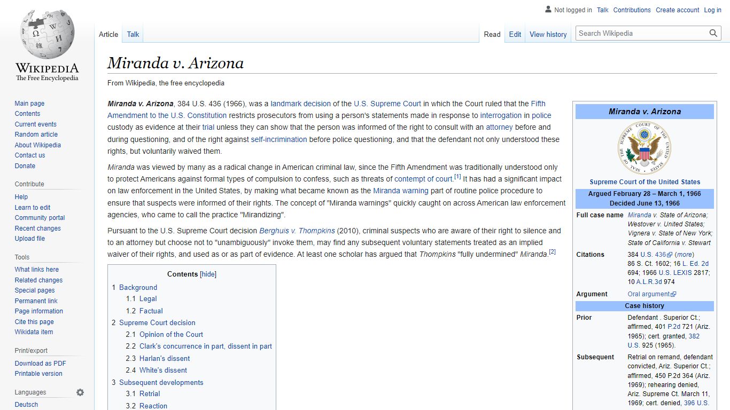Open Special pages
The image size is (730, 410).
[35, 290]
